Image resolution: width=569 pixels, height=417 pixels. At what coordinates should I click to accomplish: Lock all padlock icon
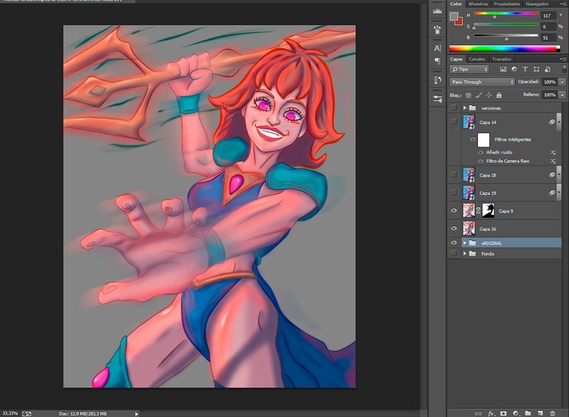click(x=499, y=95)
